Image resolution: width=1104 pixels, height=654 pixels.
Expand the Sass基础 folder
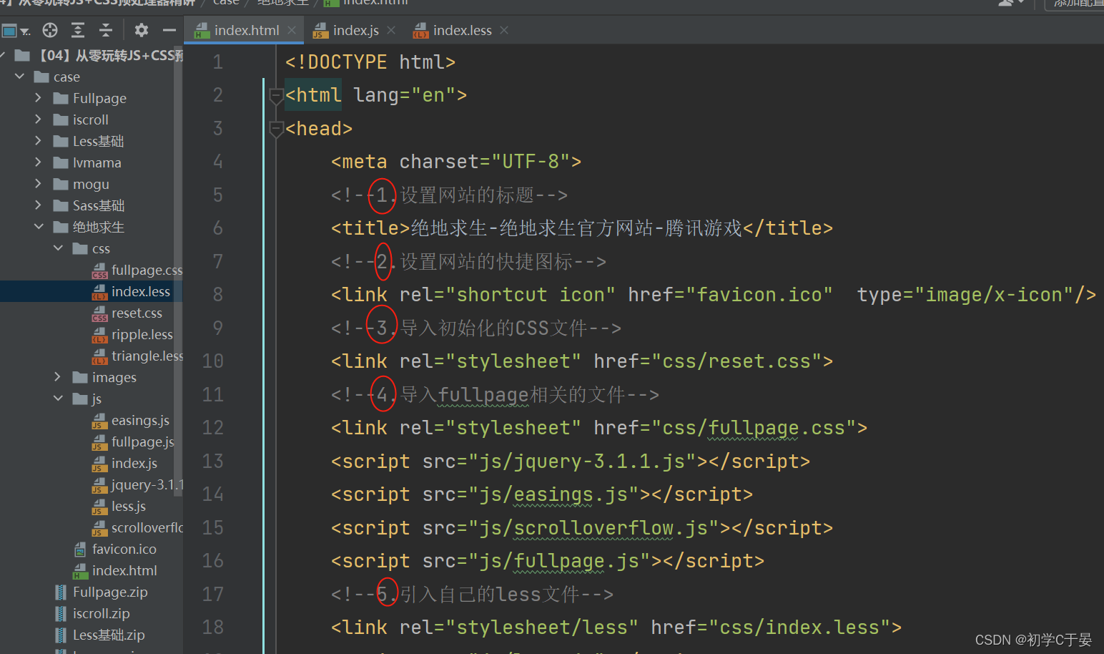tap(39, 205)
